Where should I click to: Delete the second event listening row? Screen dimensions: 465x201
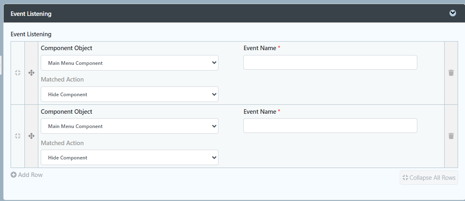(x=451, y=136)
